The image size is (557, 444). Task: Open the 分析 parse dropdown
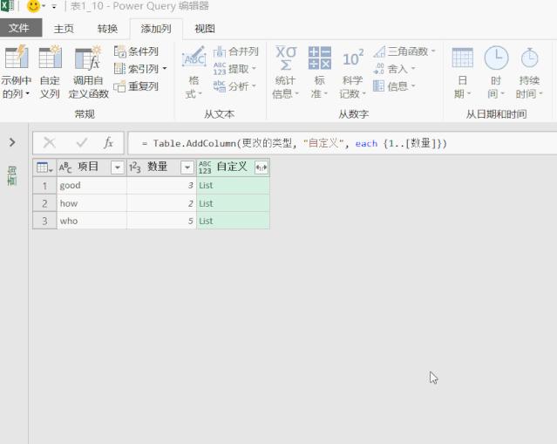[234, 86]
